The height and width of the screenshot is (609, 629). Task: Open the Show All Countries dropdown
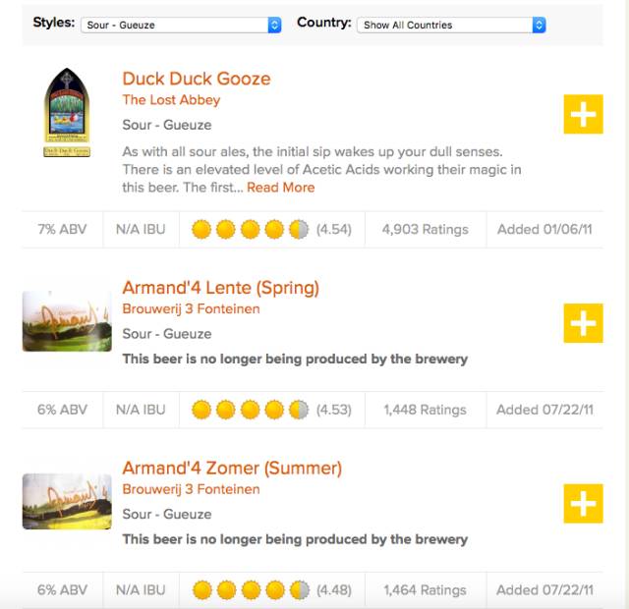451,25
